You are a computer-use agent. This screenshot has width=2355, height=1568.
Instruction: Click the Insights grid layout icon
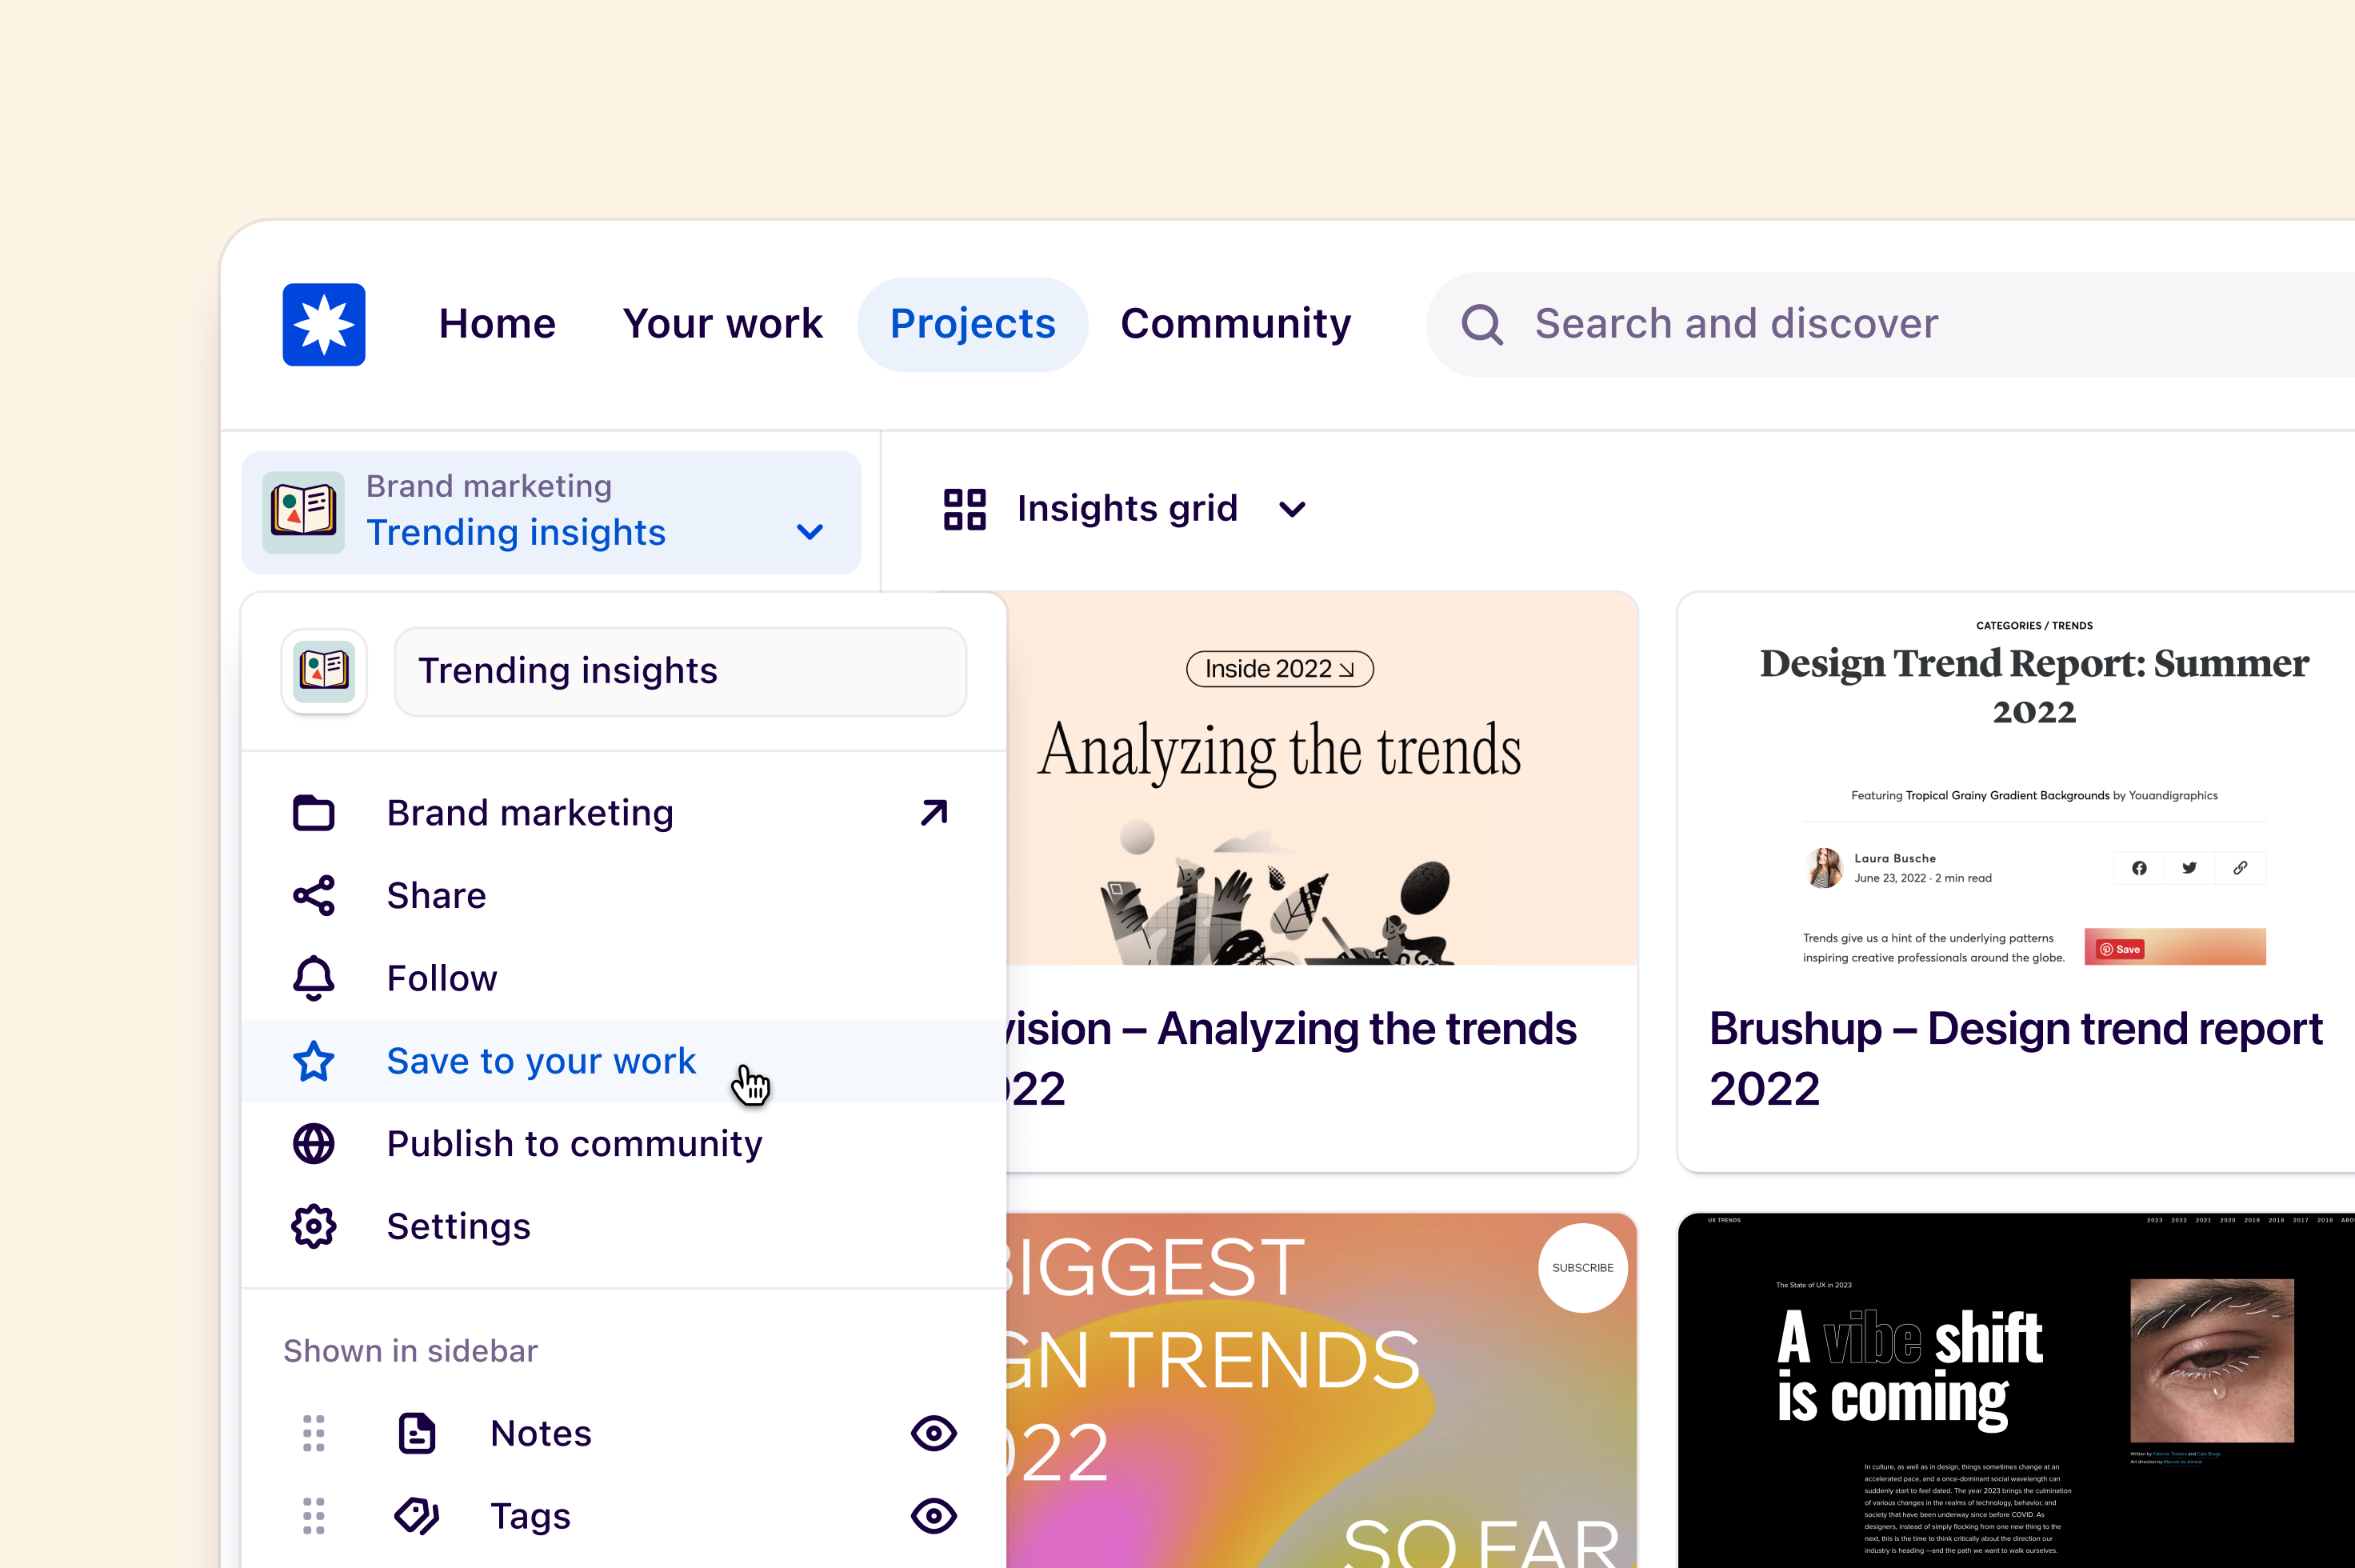pos(964,509)
